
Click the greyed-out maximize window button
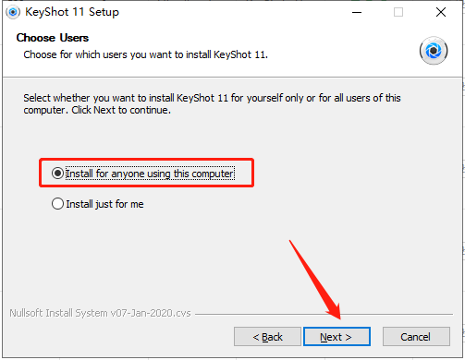pos(398,12)
